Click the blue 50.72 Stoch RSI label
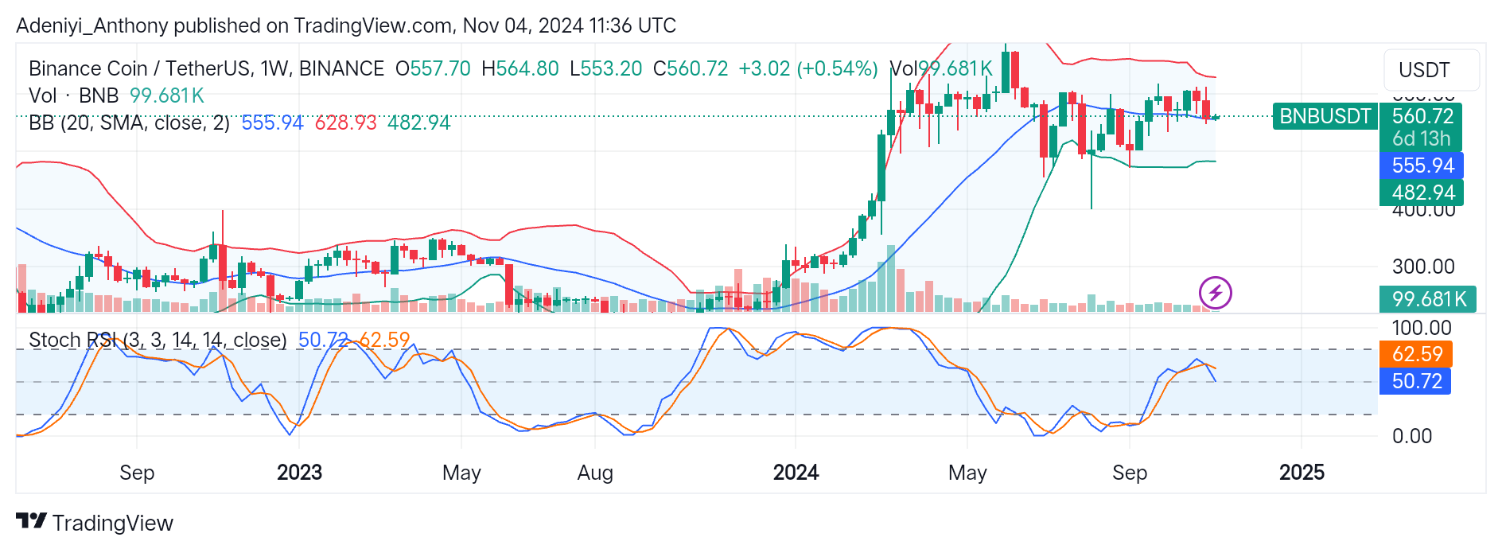The width and height of the screenshot is (1502, 549). tap(1416, 381)
